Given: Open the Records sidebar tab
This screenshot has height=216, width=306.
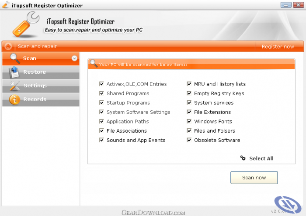Looking at the screenshot, I should [x=41, y=99].
